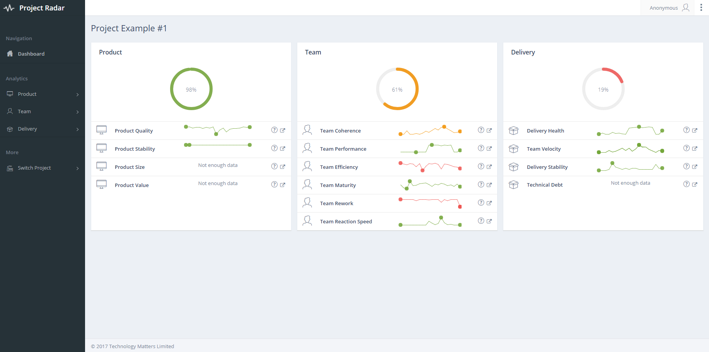The image size is (709, 352).
Task: Click the 61% Team progress ring
Action: (397, 89)
